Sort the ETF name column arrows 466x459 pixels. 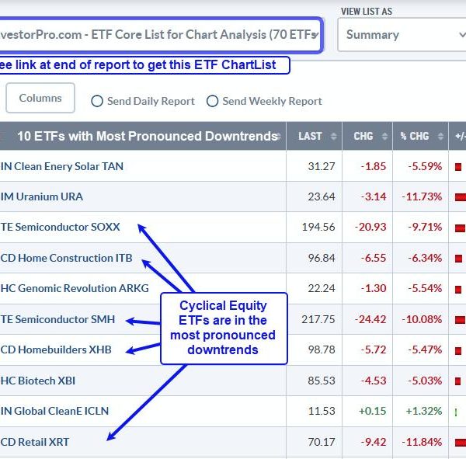pyautogui.click(x=279, y=137)
